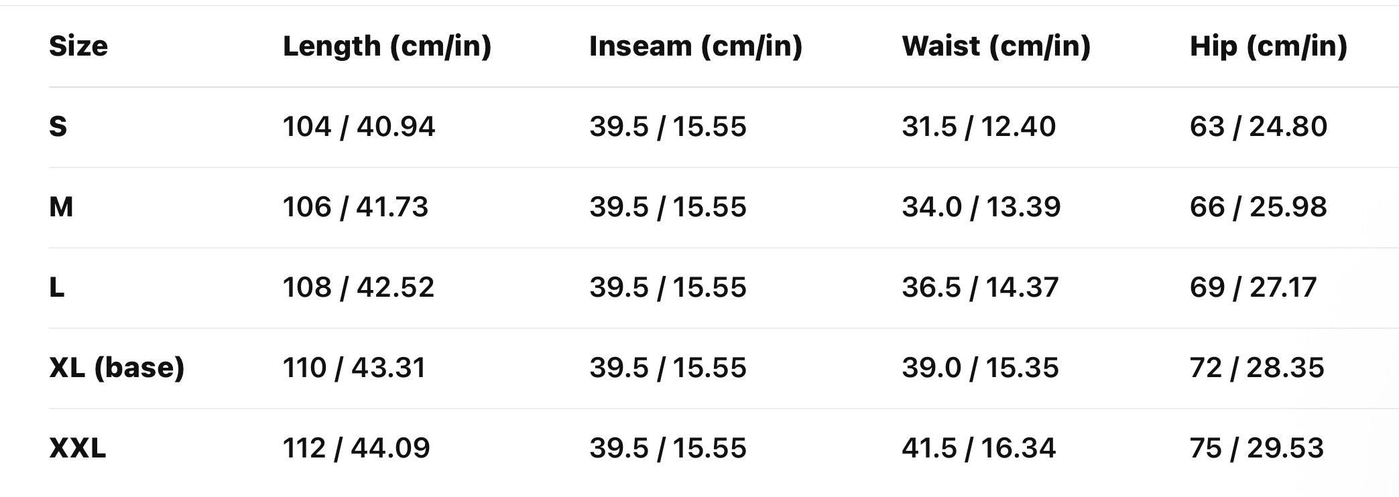Click the Size column header

[78, 46]
